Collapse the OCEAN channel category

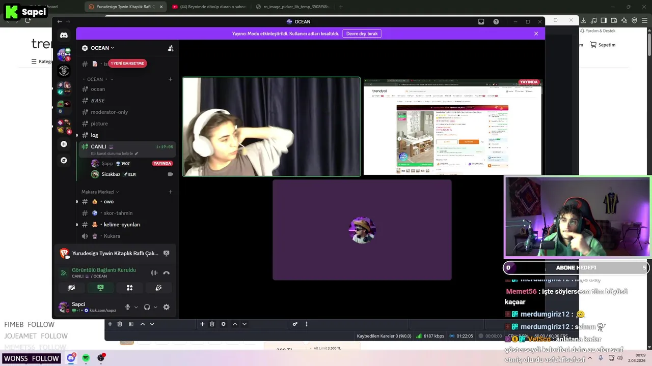(98, 79)
